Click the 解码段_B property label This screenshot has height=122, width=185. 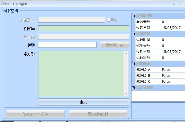pyautogui.click(x=143, y=76)
